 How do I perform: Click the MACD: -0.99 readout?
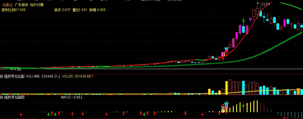(70, 97)
